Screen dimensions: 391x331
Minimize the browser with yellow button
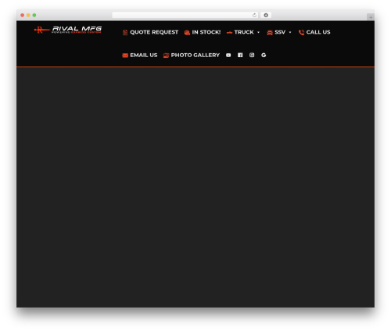pyautogui.click(x=28, y=15)
